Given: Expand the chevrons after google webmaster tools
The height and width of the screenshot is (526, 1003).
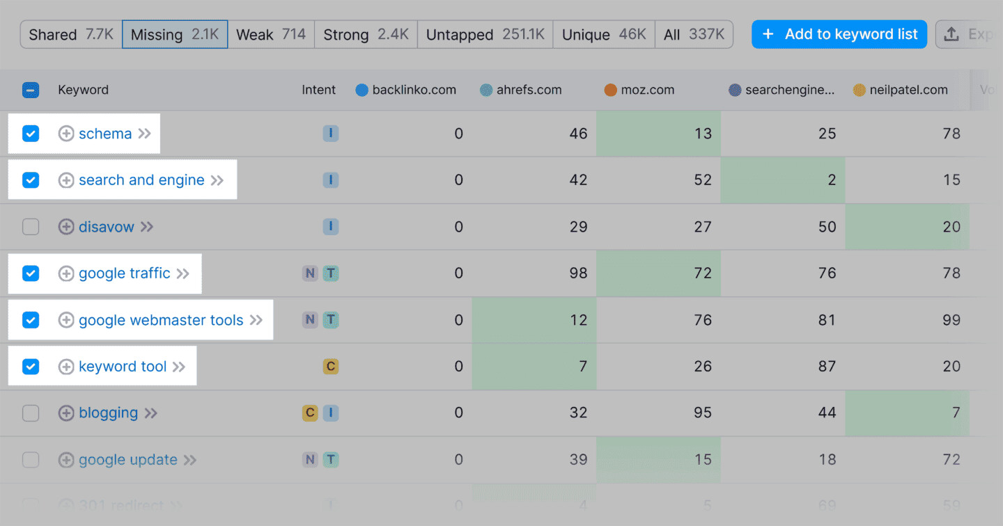Looking at the screenshot, I should (x=256, y=320).
